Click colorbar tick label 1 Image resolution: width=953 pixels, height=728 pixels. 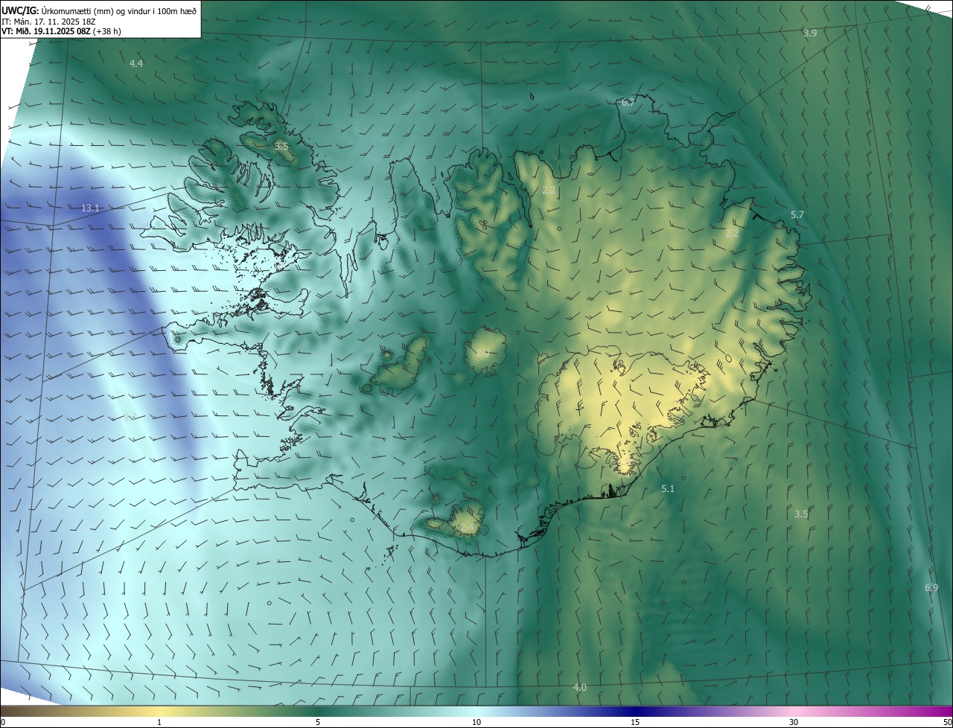159,723
